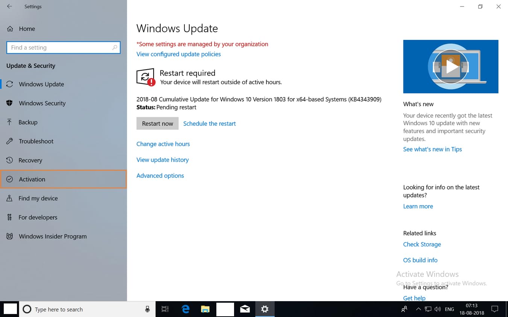Select Activation in the sidebar

[32, 179]
